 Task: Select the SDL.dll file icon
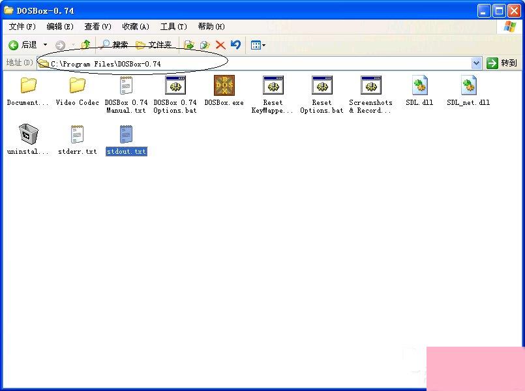pos(419,85)
